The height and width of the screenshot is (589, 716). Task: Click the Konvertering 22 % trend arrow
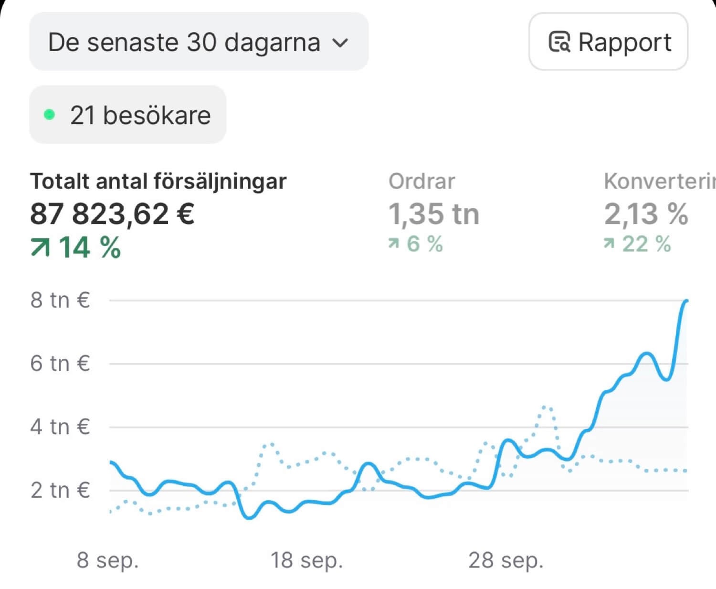pos(609,244)
